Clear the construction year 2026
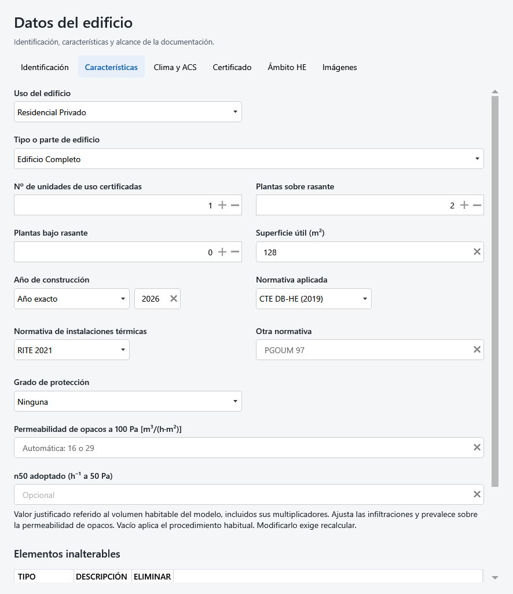 point(174,299)
